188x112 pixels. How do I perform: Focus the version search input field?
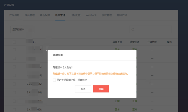click(150, 30)
